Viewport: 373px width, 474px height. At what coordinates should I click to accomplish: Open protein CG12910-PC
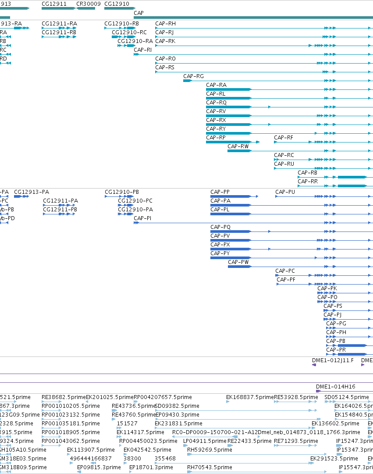tap(135, 201)
